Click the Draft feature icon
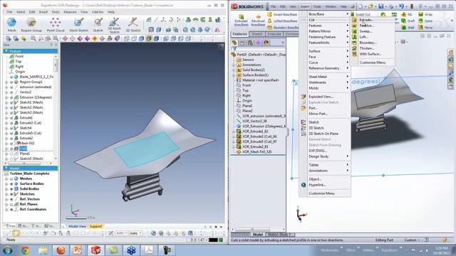 pyautogui.click(x=408, y=21)
